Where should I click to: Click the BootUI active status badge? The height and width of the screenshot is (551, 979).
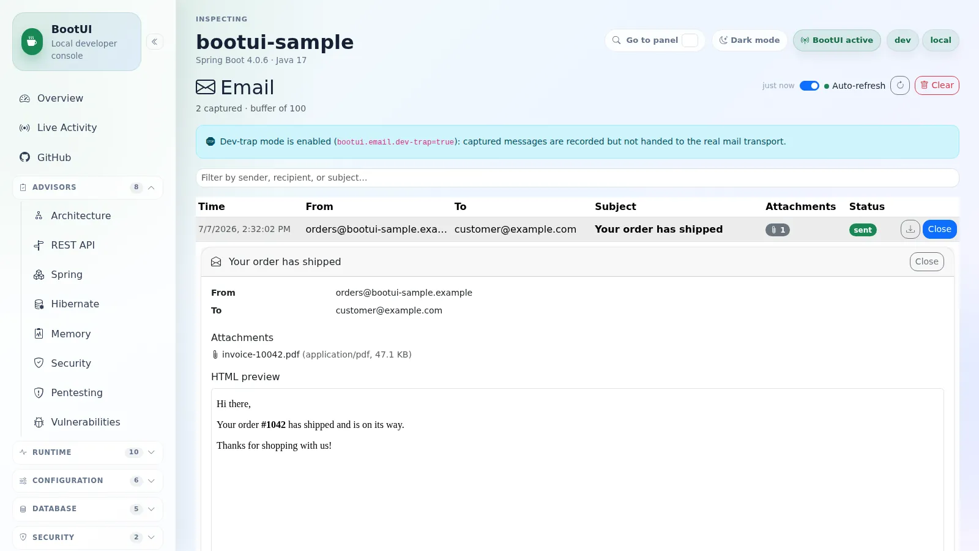837,40
